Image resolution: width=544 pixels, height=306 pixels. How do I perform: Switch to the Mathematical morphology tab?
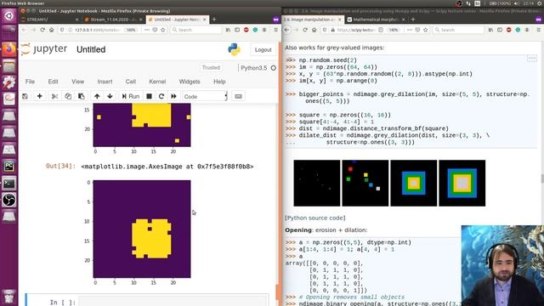376,20
